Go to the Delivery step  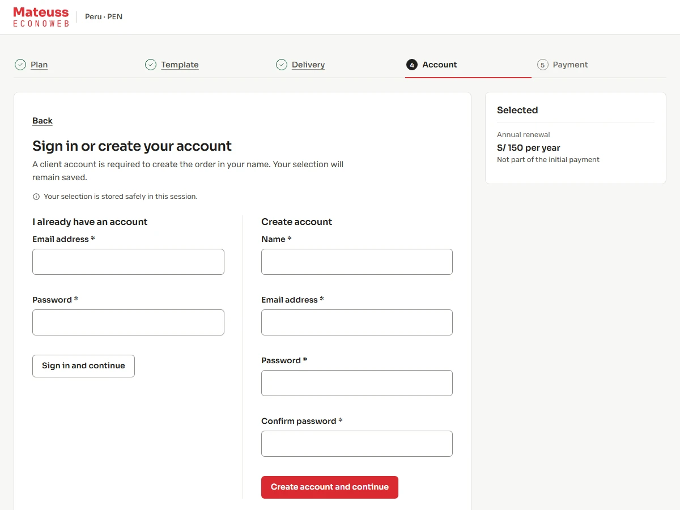308,65
